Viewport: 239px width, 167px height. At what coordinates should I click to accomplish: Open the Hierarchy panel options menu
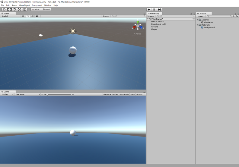click(194, 14)
